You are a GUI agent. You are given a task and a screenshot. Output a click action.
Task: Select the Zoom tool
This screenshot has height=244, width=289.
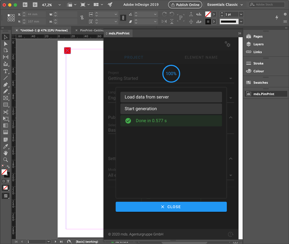click(x=5, y=160)
